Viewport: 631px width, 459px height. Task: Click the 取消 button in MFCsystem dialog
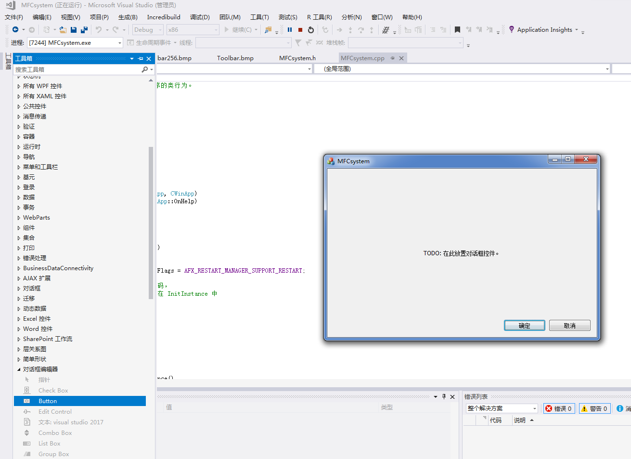tap(569, 326)
